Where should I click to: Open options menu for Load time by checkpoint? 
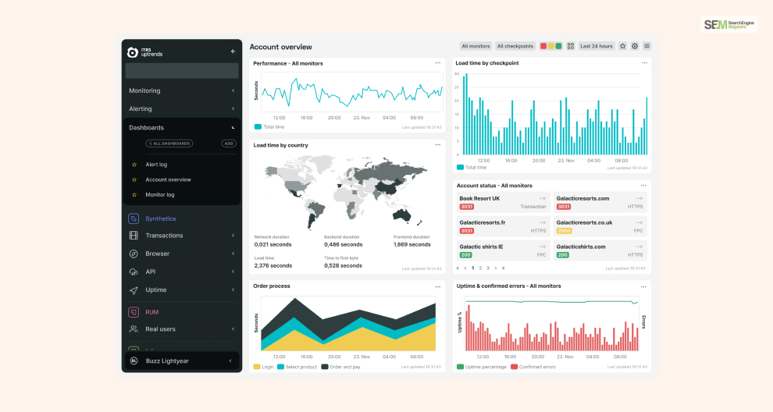[x=644, y=63]
